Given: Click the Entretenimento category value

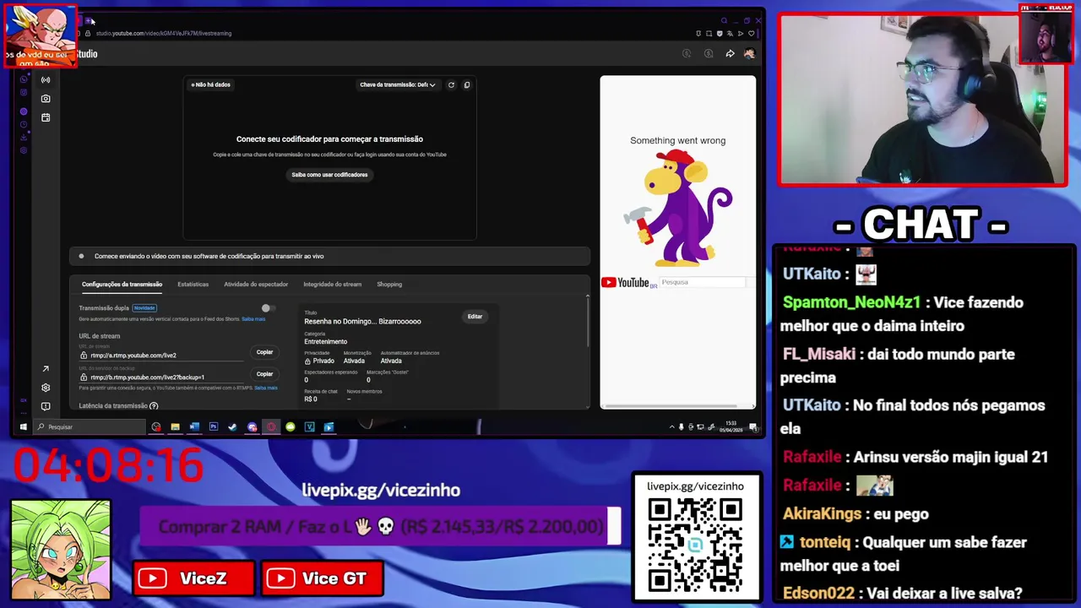Looking at the screenshot, I should pyautogui.click(x=325, y=342).
